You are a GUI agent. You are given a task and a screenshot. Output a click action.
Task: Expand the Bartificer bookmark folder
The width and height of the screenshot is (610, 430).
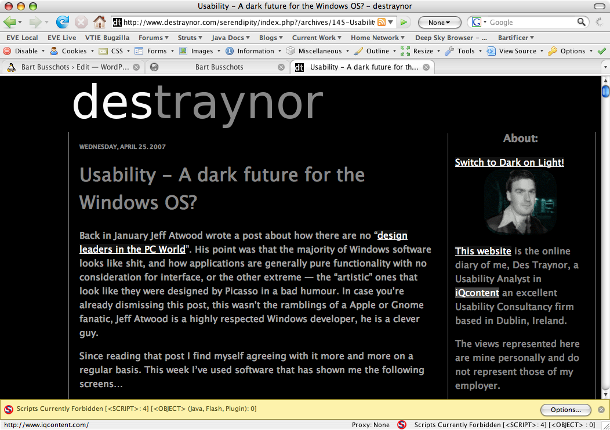516,38
